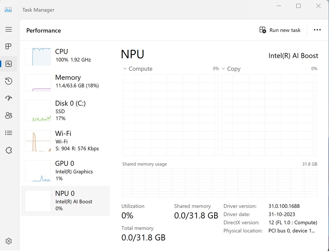Click the NPU 0 thumbnail graph
Viewport: 329px width, 251px height.
(37, 201)
